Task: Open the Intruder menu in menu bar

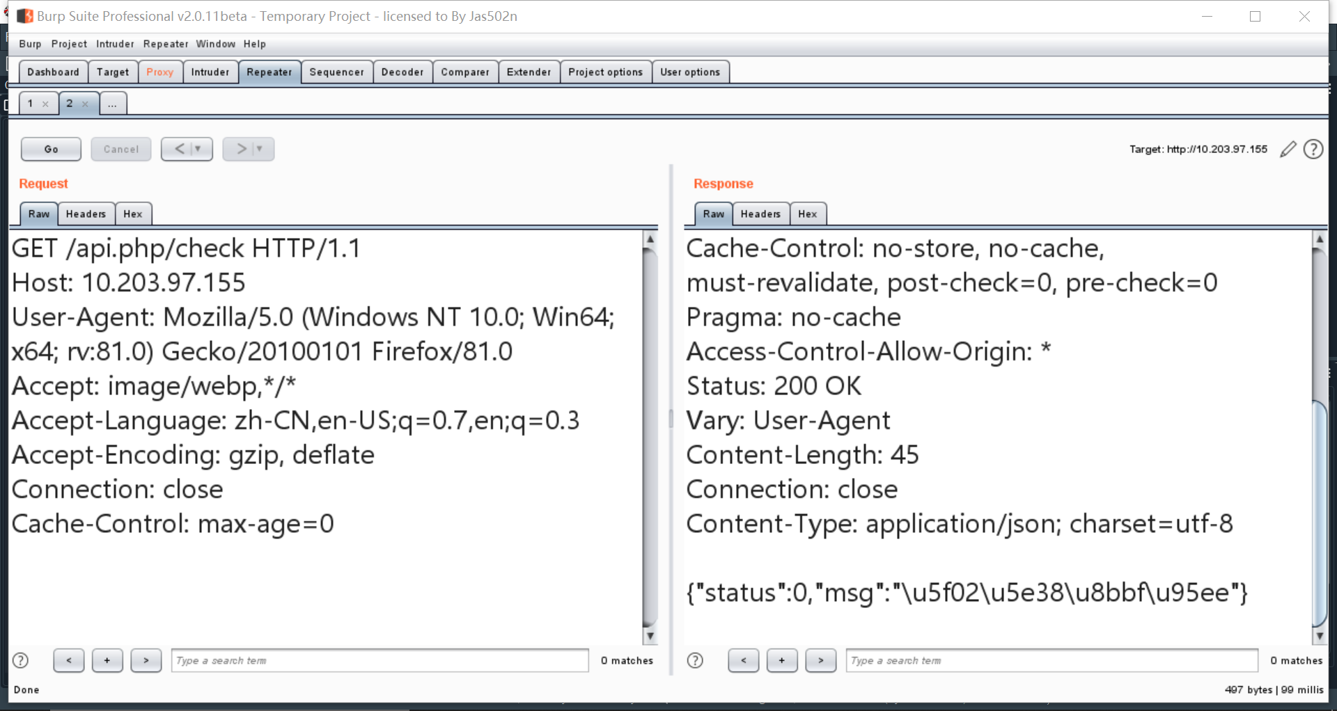Action: [x=115, y=44]
